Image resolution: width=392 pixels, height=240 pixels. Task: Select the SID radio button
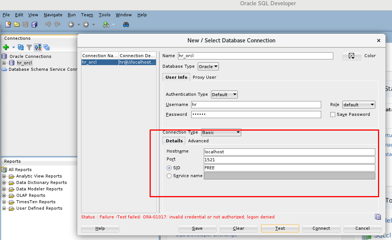coord(169,168)
